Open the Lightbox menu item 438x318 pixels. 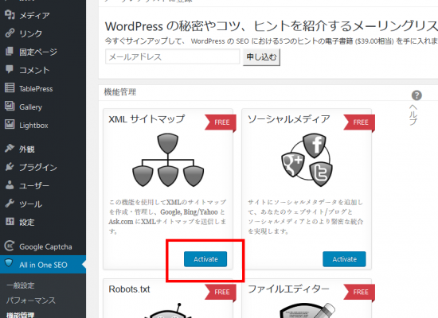click(x=43, y=126)
